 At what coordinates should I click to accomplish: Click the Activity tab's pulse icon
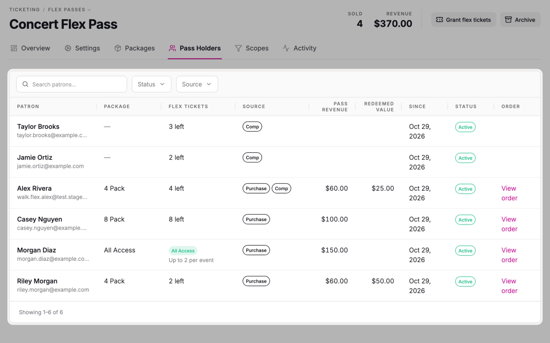coord(286,48)
